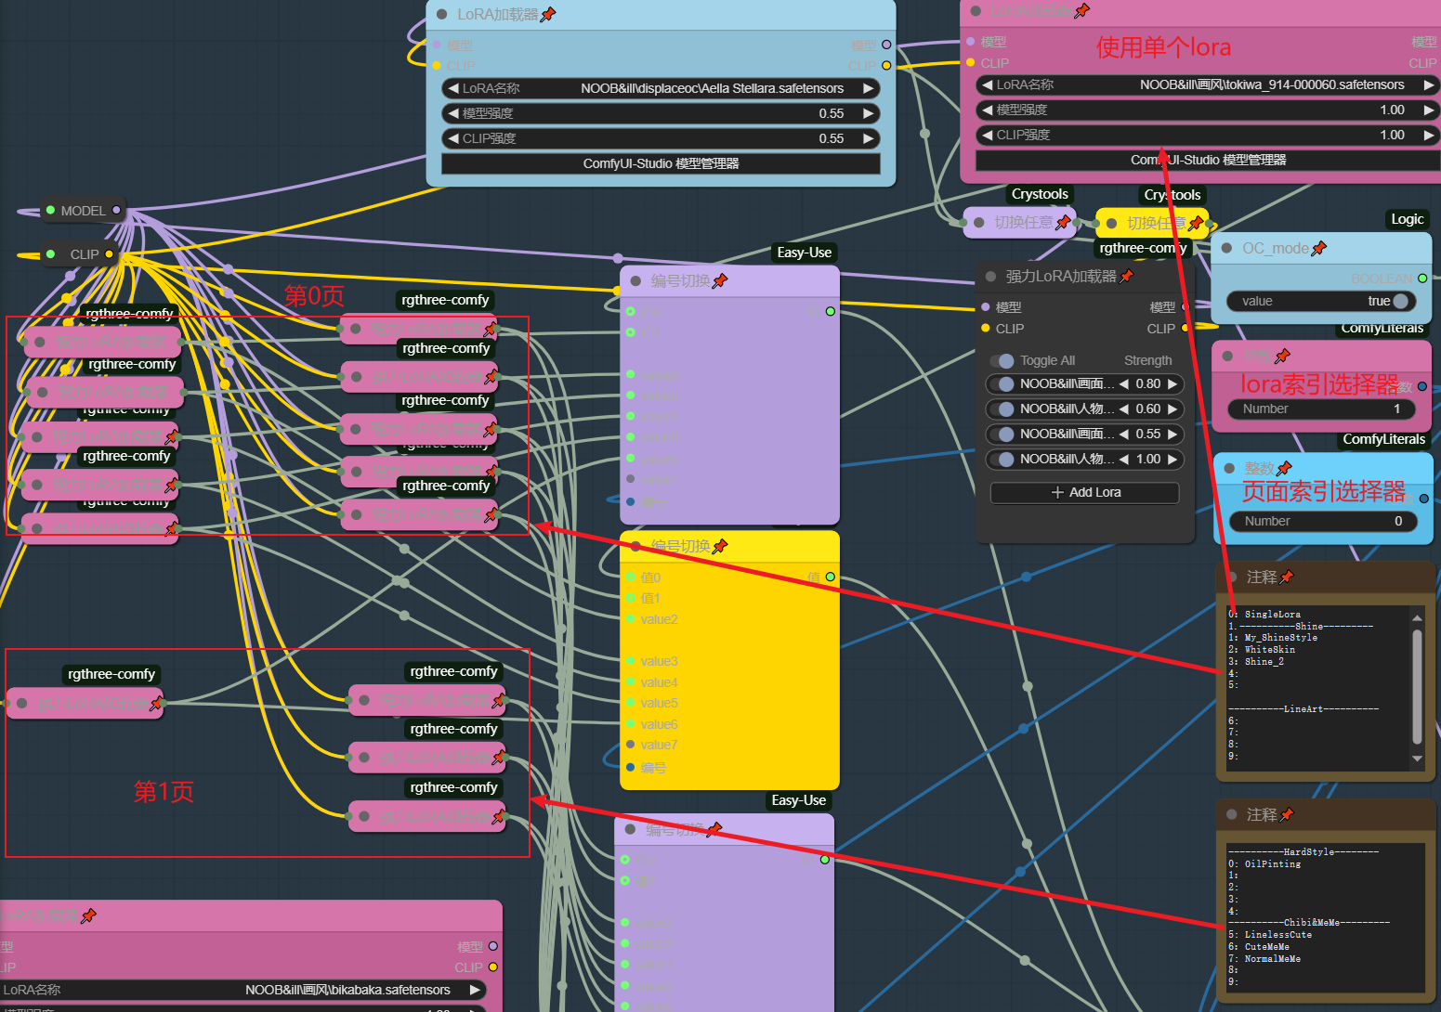Decrease the 1.00 LoRA strength using left arrow

1124,459
